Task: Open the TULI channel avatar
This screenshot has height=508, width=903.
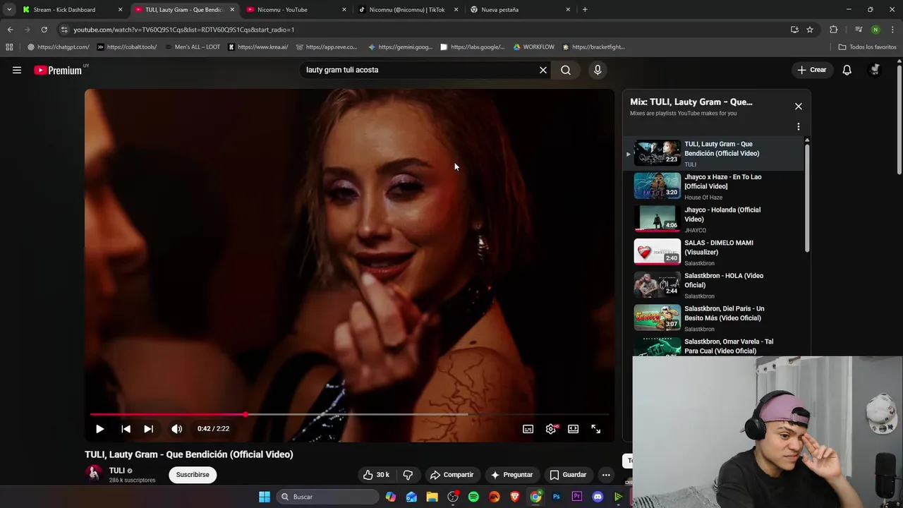Action: coord(94,474)
